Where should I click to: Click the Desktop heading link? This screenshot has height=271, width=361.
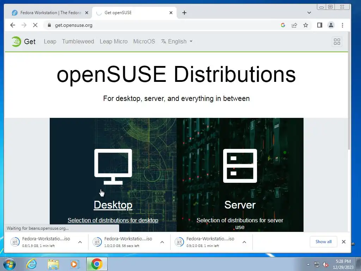113,205
